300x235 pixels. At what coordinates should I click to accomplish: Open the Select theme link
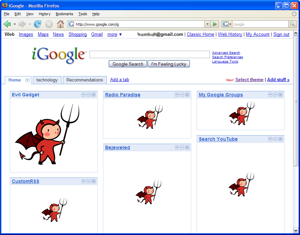click(x=249, y=80)
